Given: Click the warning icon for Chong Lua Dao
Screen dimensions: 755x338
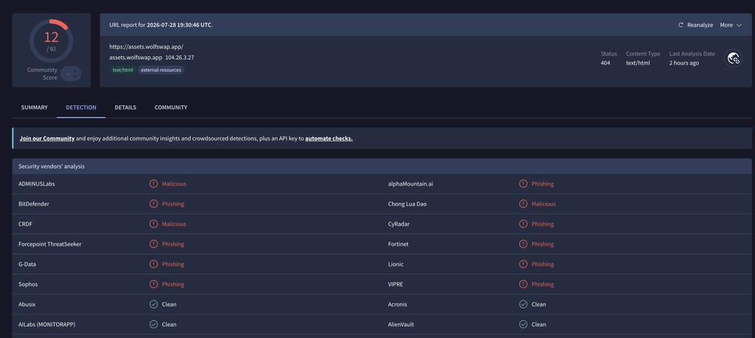Looking at the screenshot, I should click(x=523, y=204).
